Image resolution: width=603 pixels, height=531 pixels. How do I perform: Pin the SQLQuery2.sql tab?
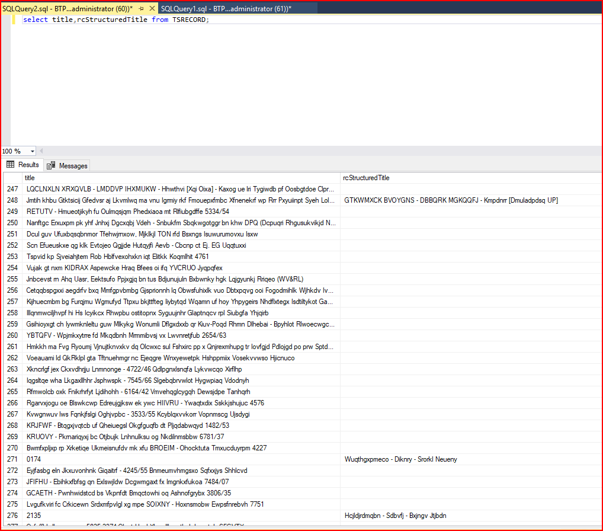click(140, 9)
